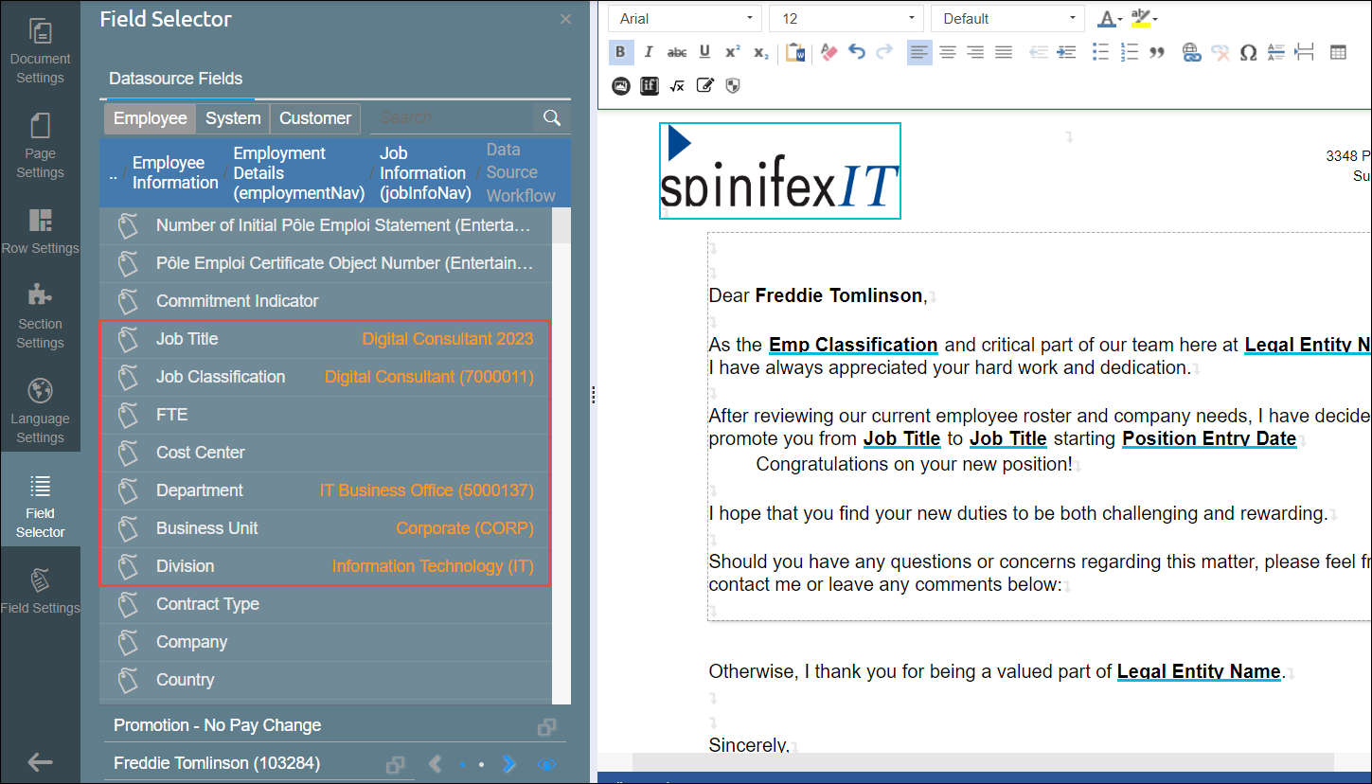Image resolution: width=1372 pixels, height=784 pixels.
Task: Go to Employee Information breadcrumb
Action: [x=175, y=172]
